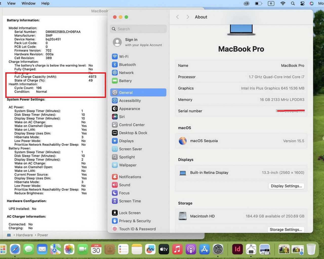The height and width of the screenshot is (259, 324).
Task: Activate Siri orb in menu bar
Action: [x=312, y=4]
